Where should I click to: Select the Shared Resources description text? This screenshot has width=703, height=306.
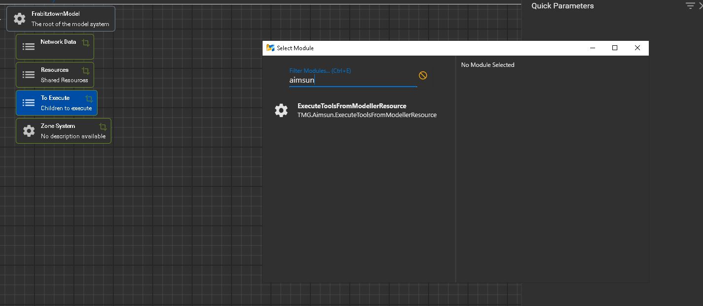pos(65,80)
